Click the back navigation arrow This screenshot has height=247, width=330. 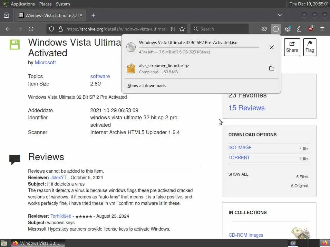click(8, 29)
